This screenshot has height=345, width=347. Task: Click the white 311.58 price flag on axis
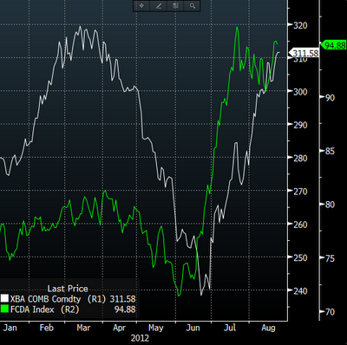[304, 53]
